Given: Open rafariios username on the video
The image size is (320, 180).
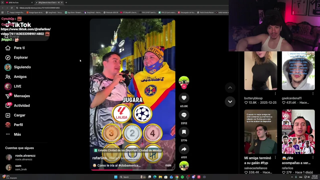Looking at the screenshot, I should (99, 158).
